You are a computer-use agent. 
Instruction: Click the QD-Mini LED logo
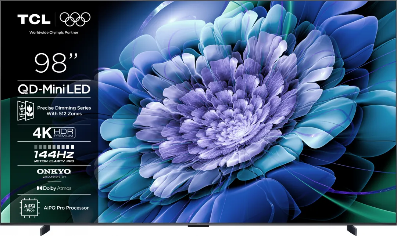click(54, 89)
